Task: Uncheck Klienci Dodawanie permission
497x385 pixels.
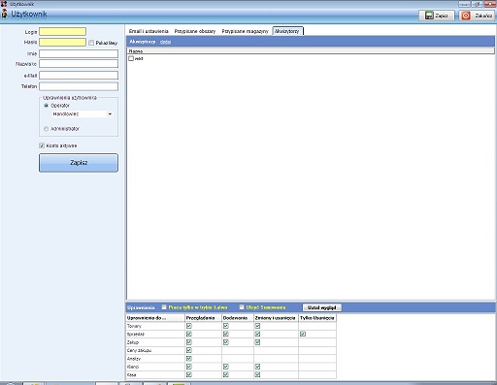Action: [x=226, y=367]
